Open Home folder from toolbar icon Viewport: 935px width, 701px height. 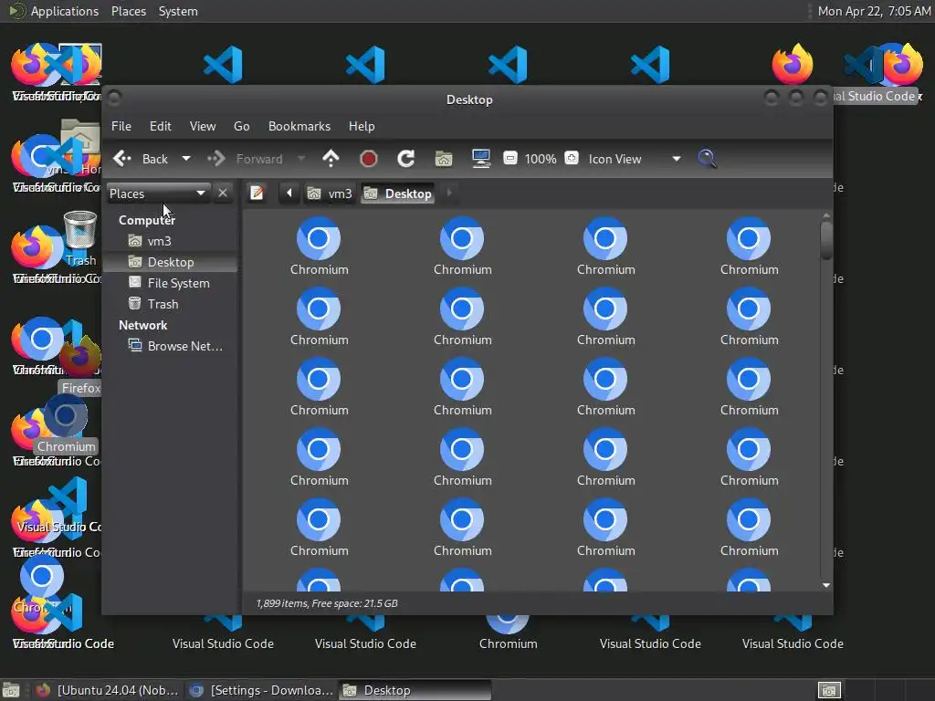444,159
